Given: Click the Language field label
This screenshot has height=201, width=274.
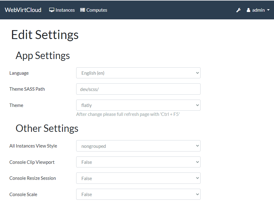Looking at the screenshot, I should (x=19, y=73).
